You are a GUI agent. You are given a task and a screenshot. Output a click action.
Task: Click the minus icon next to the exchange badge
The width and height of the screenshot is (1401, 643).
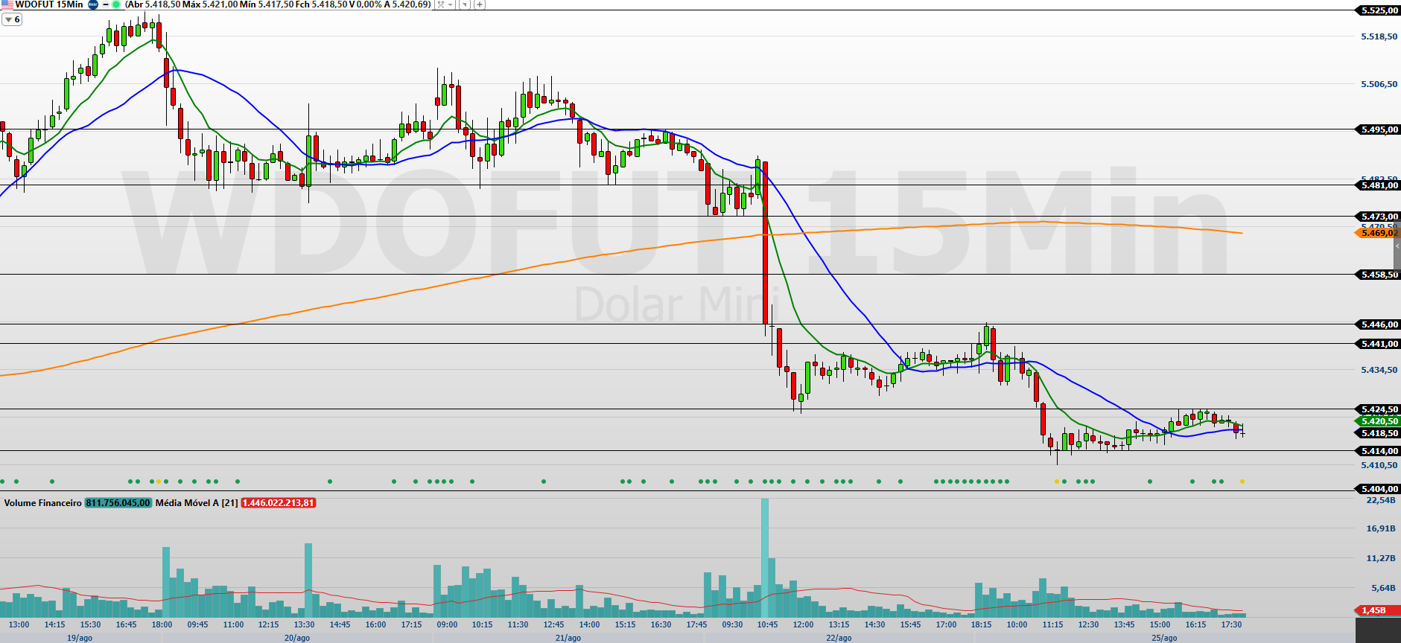coord(105,4)
